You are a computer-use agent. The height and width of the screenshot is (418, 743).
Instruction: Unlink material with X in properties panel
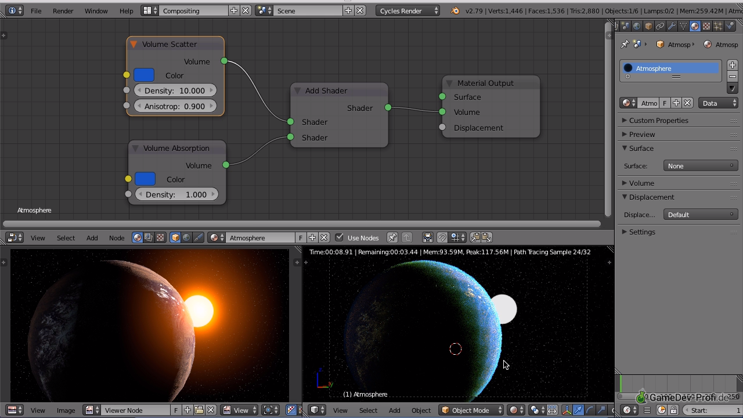pos(687,103)
